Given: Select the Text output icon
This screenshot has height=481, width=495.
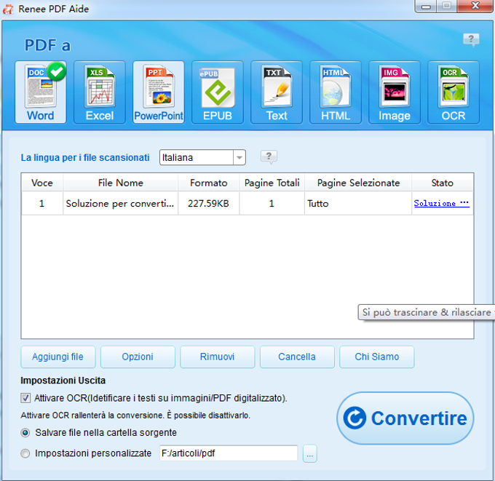Looking at the screenshot, I should click(x=277, y=92).
